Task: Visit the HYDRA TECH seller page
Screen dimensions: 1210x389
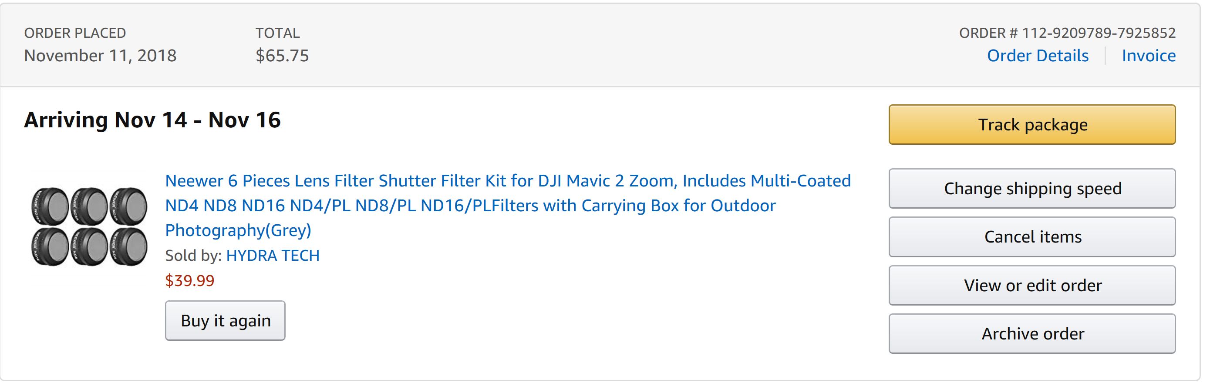Action: pos(273,256)
